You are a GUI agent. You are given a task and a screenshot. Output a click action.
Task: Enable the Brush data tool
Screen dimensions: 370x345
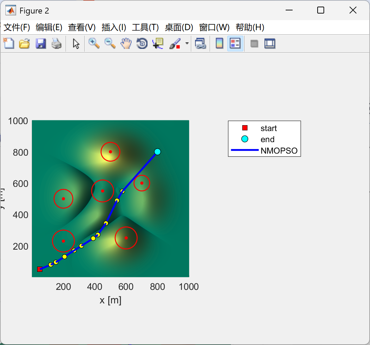(x=175, y=44)
